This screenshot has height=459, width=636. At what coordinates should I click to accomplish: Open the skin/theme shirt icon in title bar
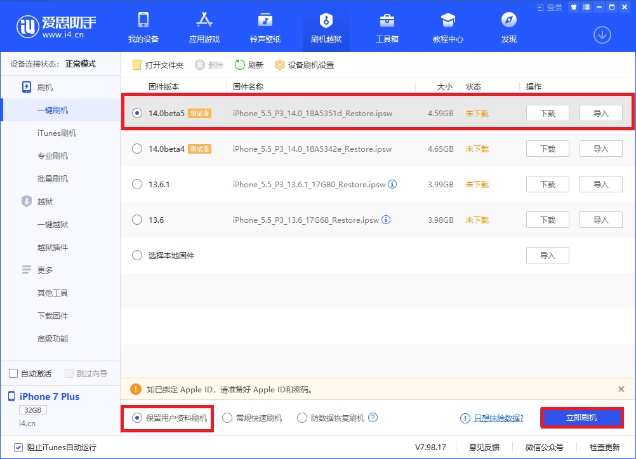pos(574,7)
